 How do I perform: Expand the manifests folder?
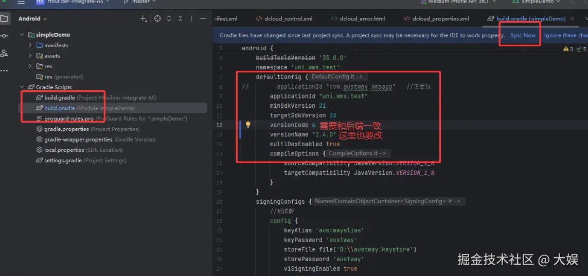30,45
